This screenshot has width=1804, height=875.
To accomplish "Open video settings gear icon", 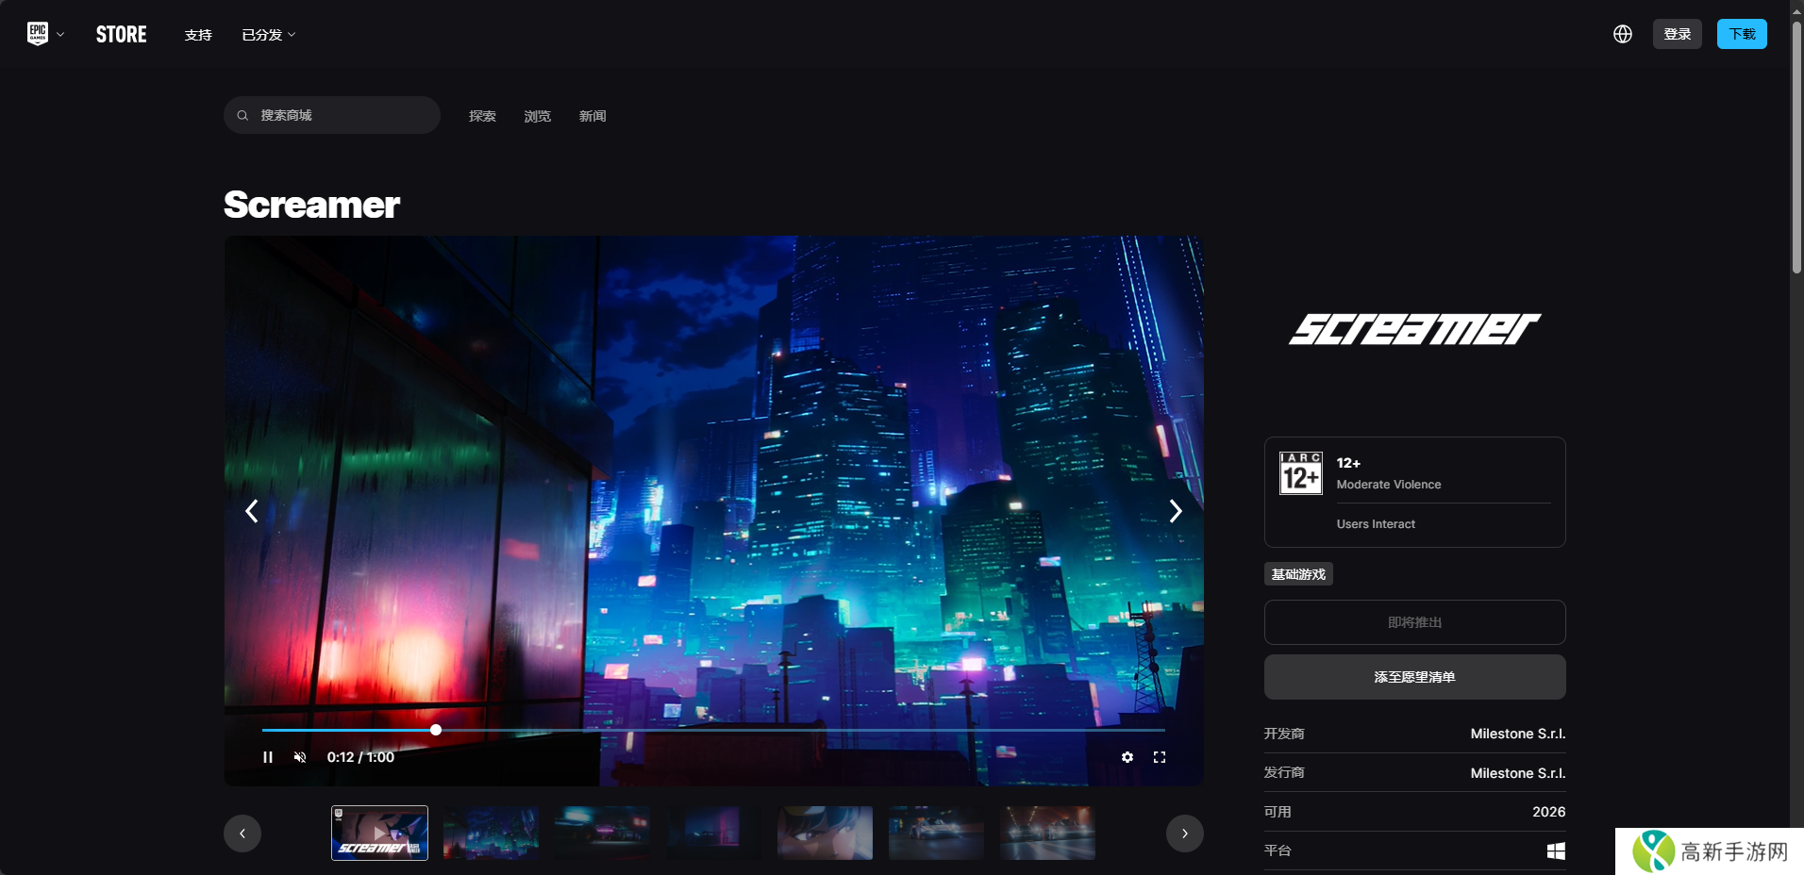I will (1127, 757).
